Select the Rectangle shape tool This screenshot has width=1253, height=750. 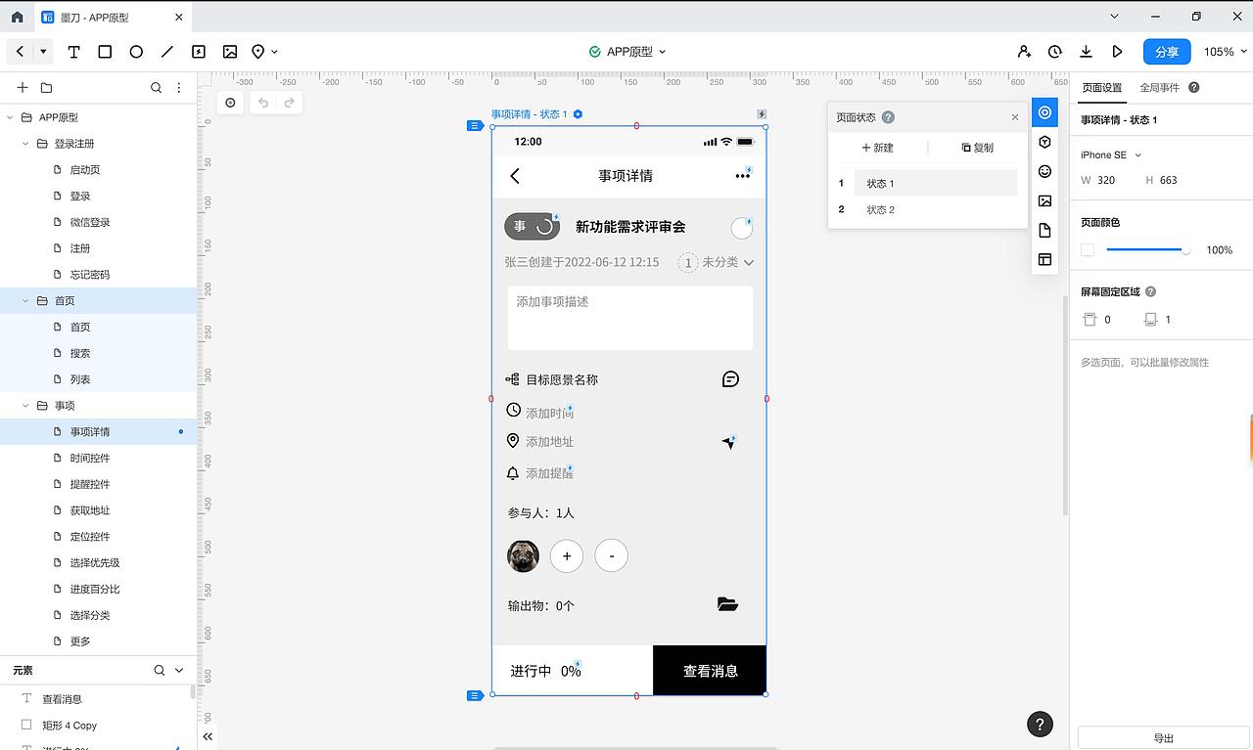point(105,52)
